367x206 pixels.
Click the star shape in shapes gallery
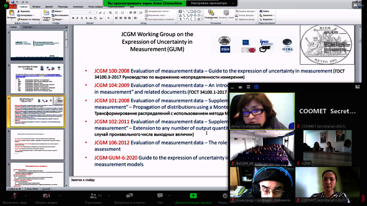pos(199,19)
